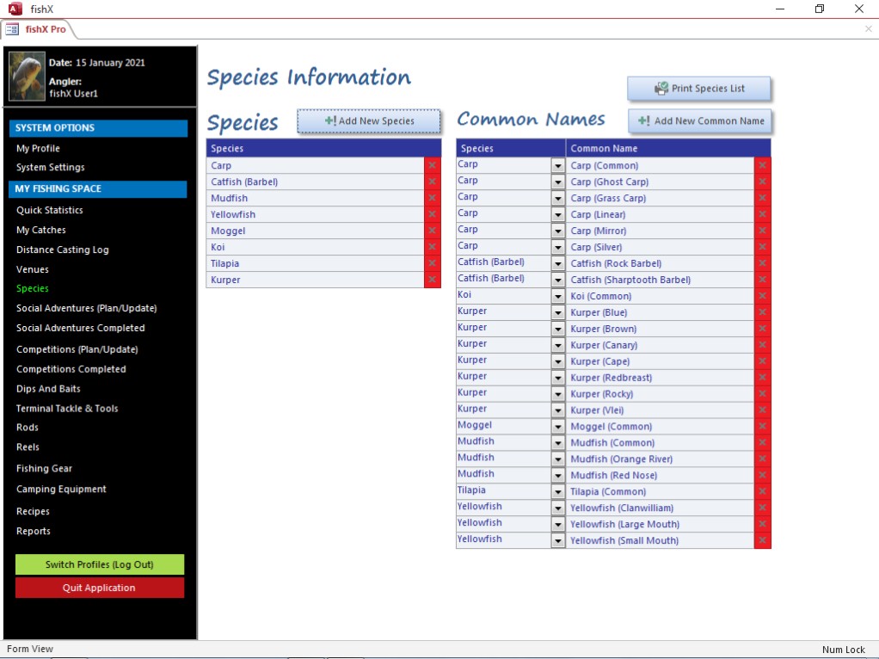Delete the Carp species row
879x659 pixels.
click(432, 165)
